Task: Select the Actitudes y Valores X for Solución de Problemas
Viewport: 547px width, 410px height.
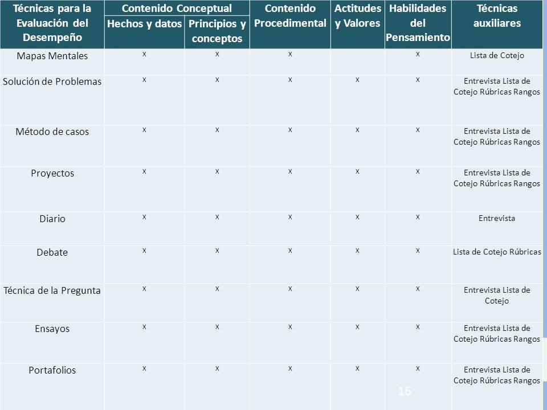Action: tap(357, 80)
